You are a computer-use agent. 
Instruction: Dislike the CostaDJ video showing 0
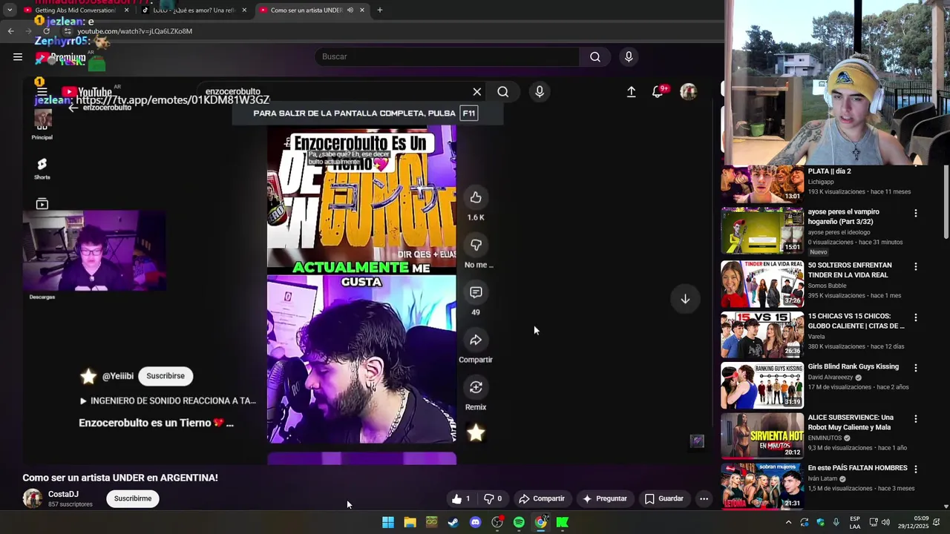pyautogui.click(x=493, y=498)
